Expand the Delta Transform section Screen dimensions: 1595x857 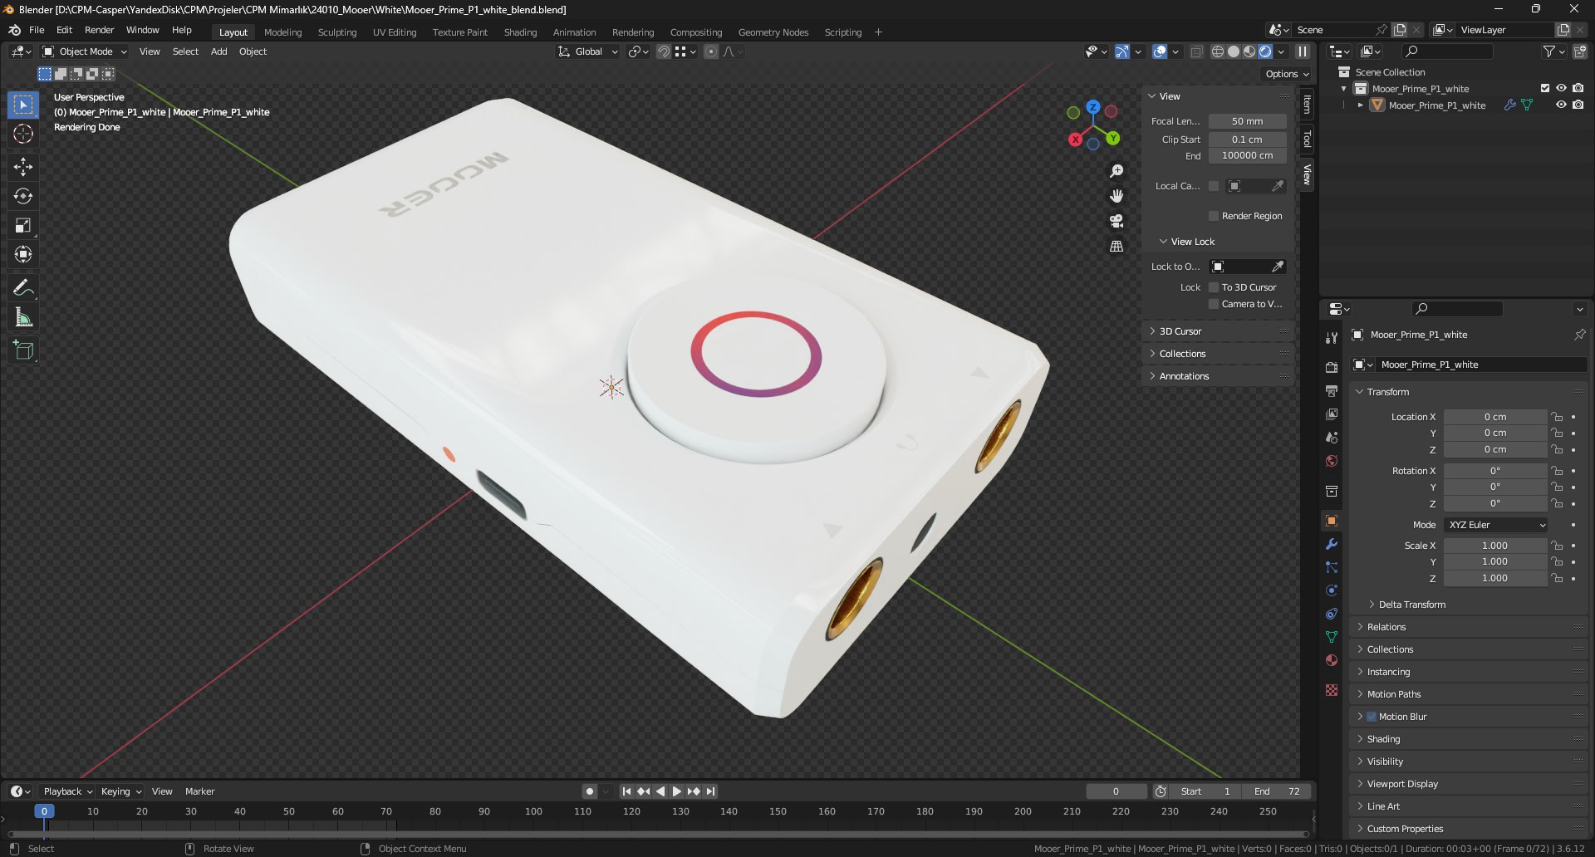[x=1411, y=605]
